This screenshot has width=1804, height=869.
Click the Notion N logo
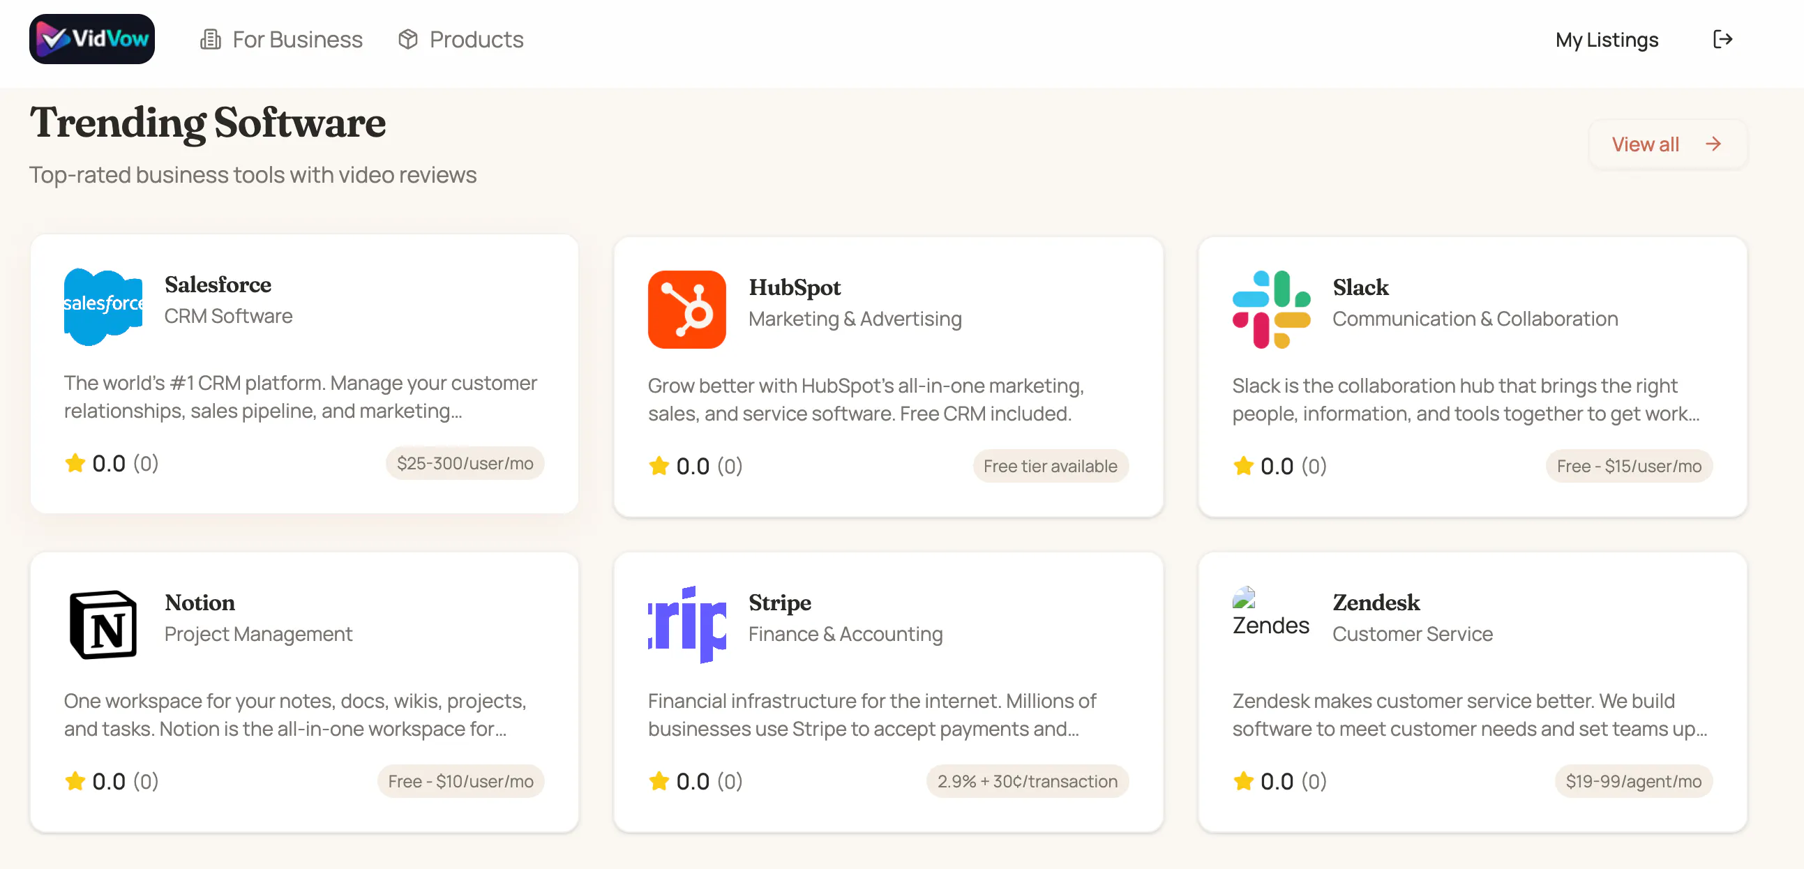[x=103, y=625]
